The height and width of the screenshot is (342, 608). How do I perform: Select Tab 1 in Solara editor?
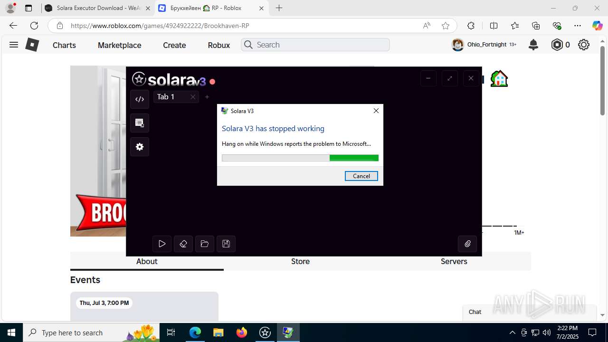point(166,97)
